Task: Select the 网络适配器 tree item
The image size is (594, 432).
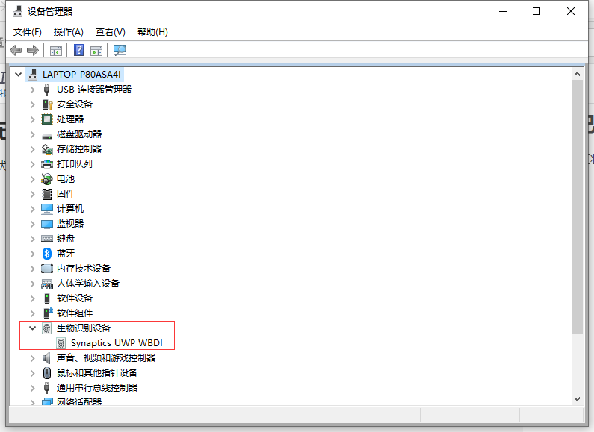Action: point(79,401)
